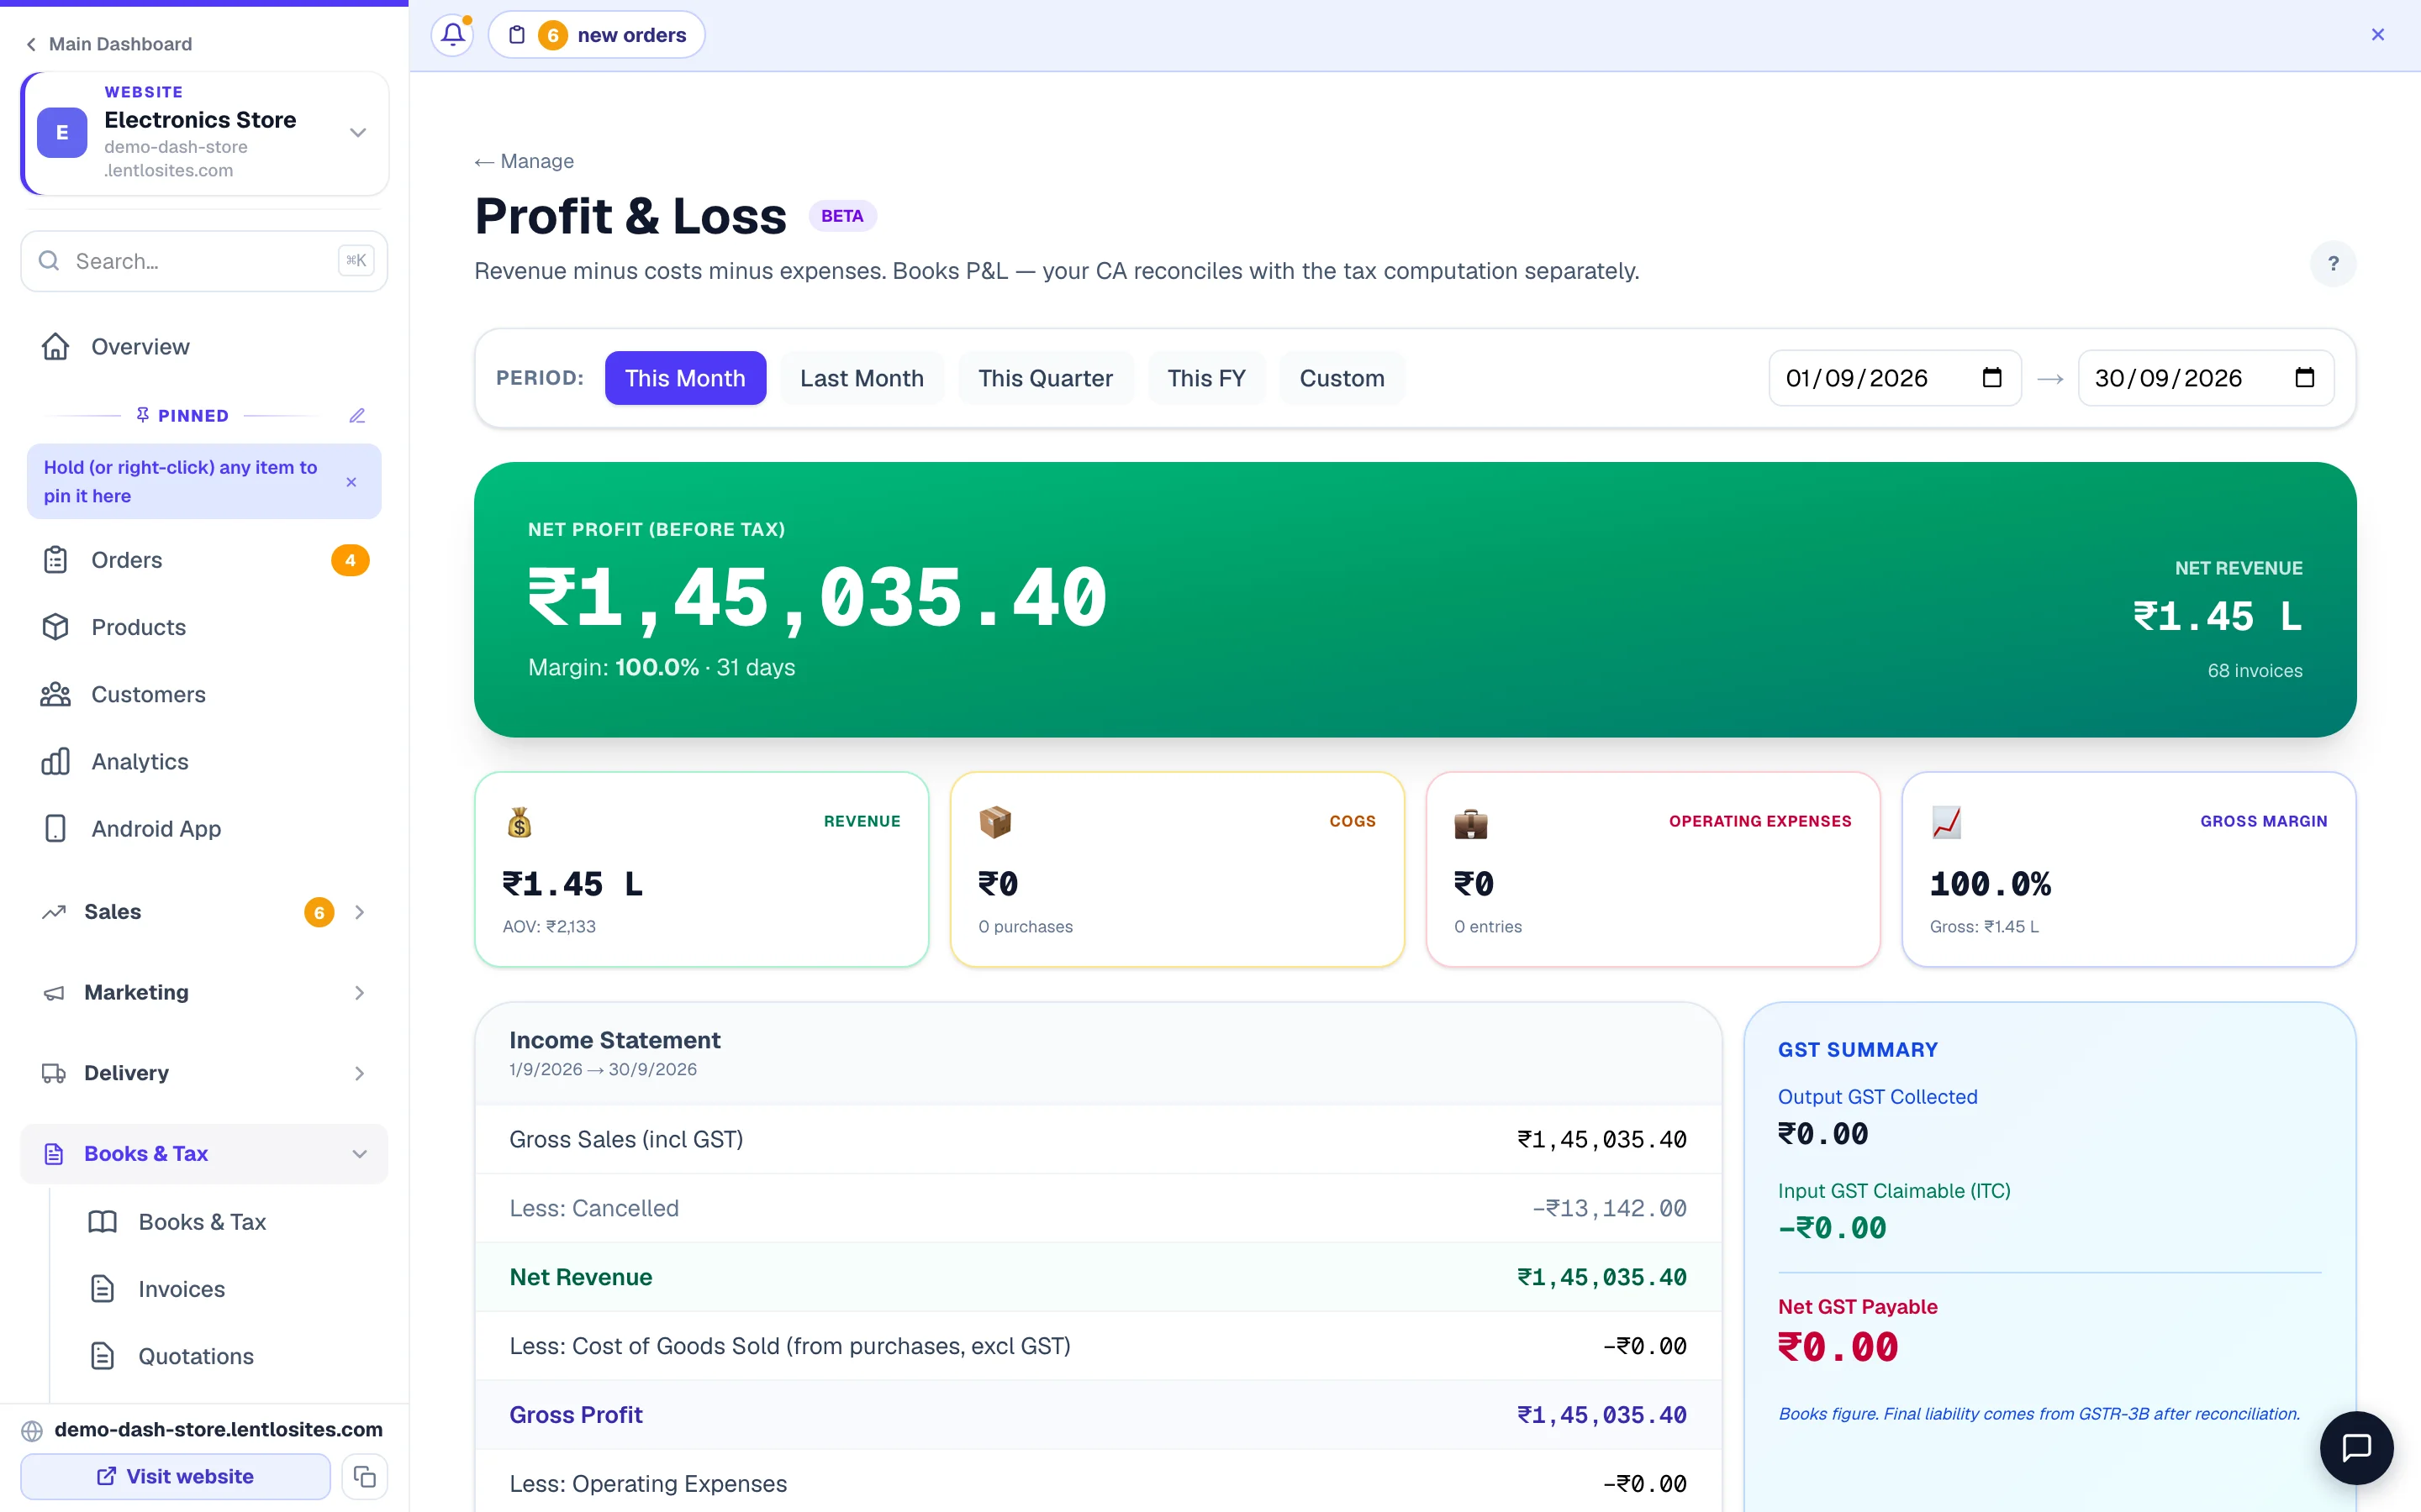This screenshot has height=1512, width=2421.
Task: Click the Revenue card
Action: 701,869
